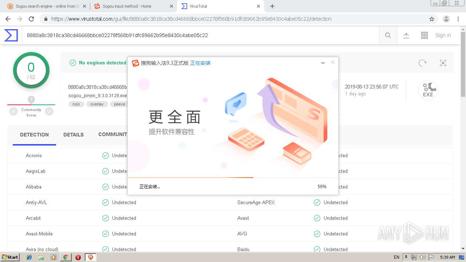The image size is (466, 262).
Task: Click the Undetected check icon for Antiy-AVL
Action: tap(106, 202)
